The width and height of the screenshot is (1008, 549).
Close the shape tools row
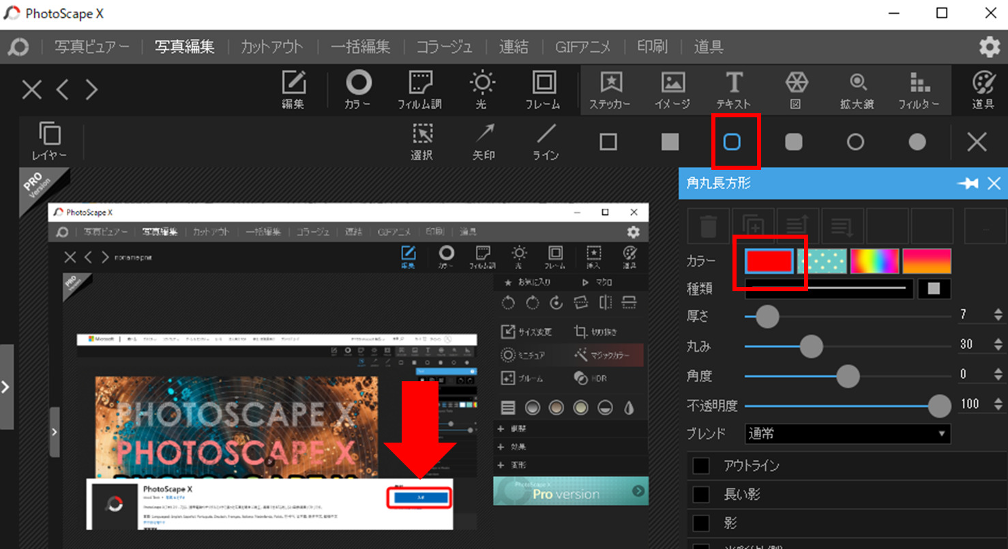point(977,141)
